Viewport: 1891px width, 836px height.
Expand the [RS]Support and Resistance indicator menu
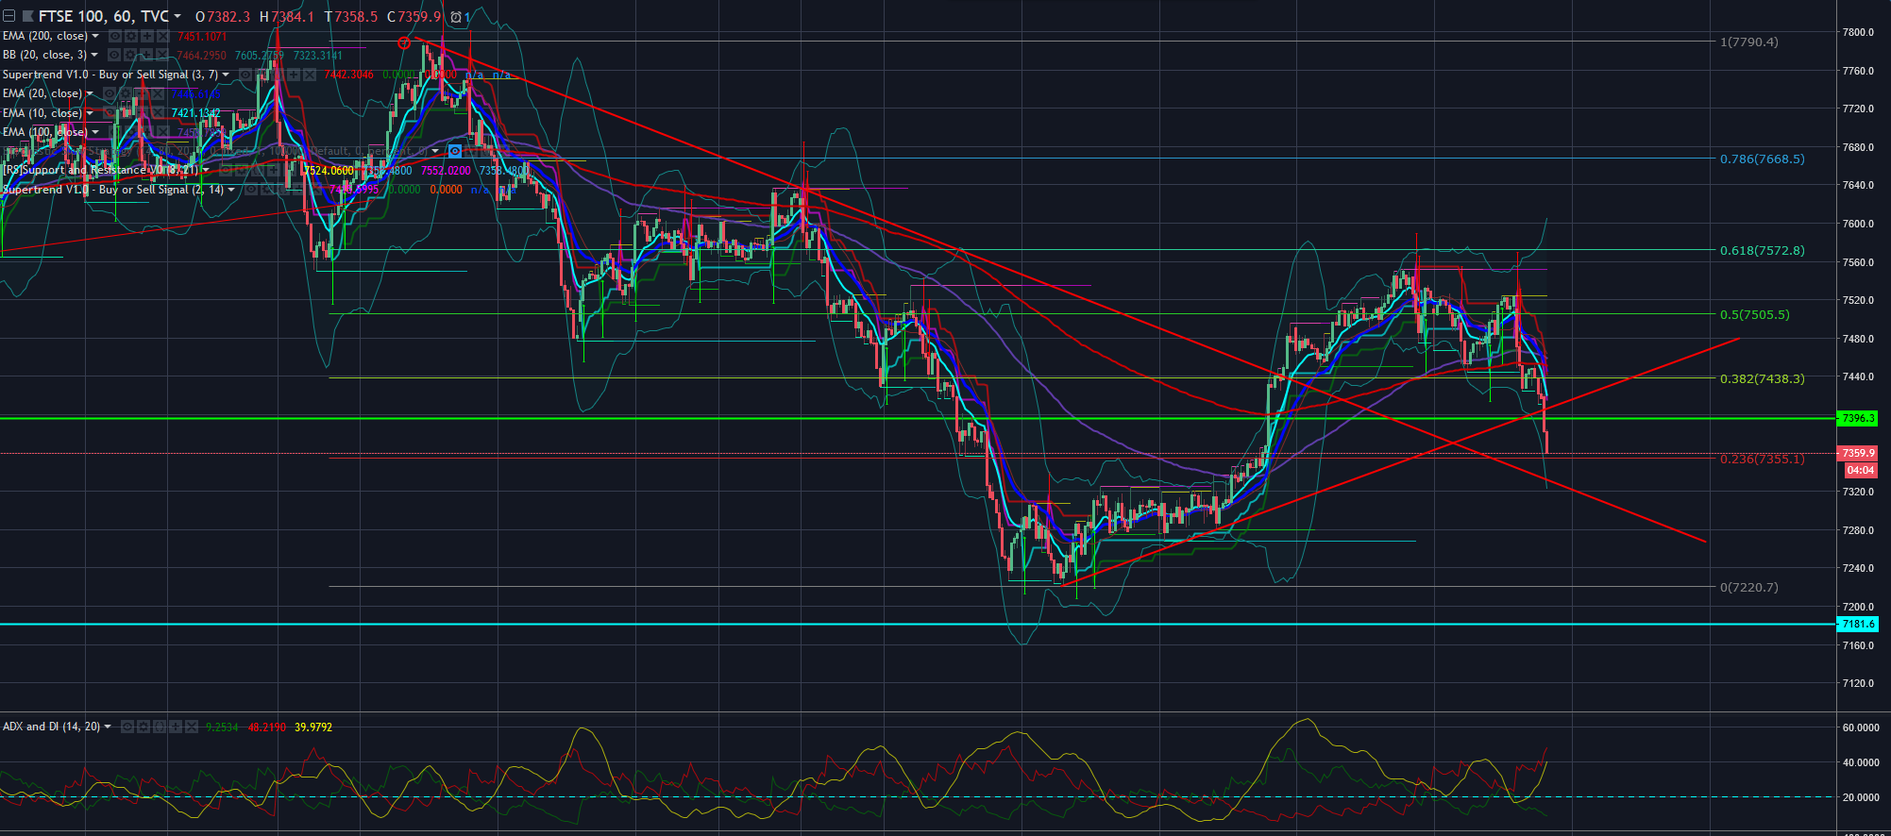coord(206,170)
